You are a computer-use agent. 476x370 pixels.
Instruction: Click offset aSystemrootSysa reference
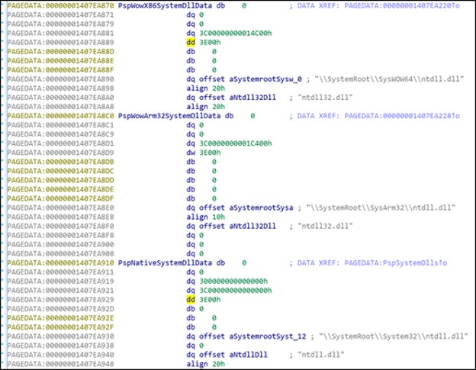(246, 208)
